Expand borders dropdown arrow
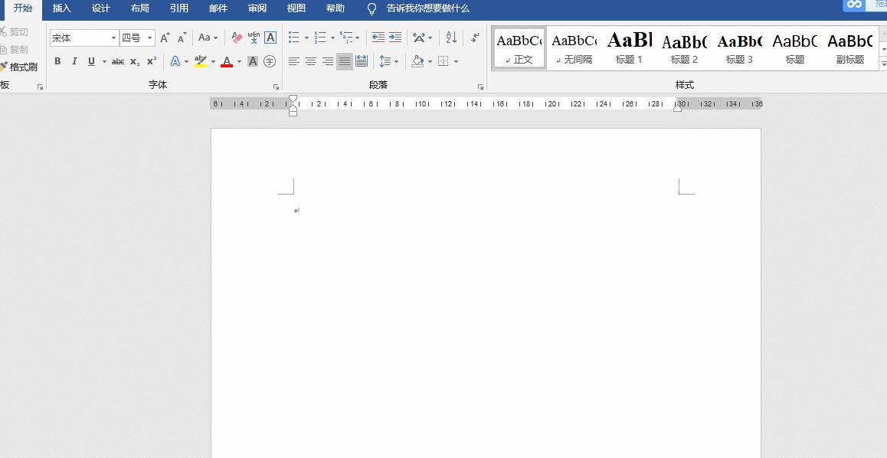This screenshot has width=887, height=458. click(x=456, y=61)
